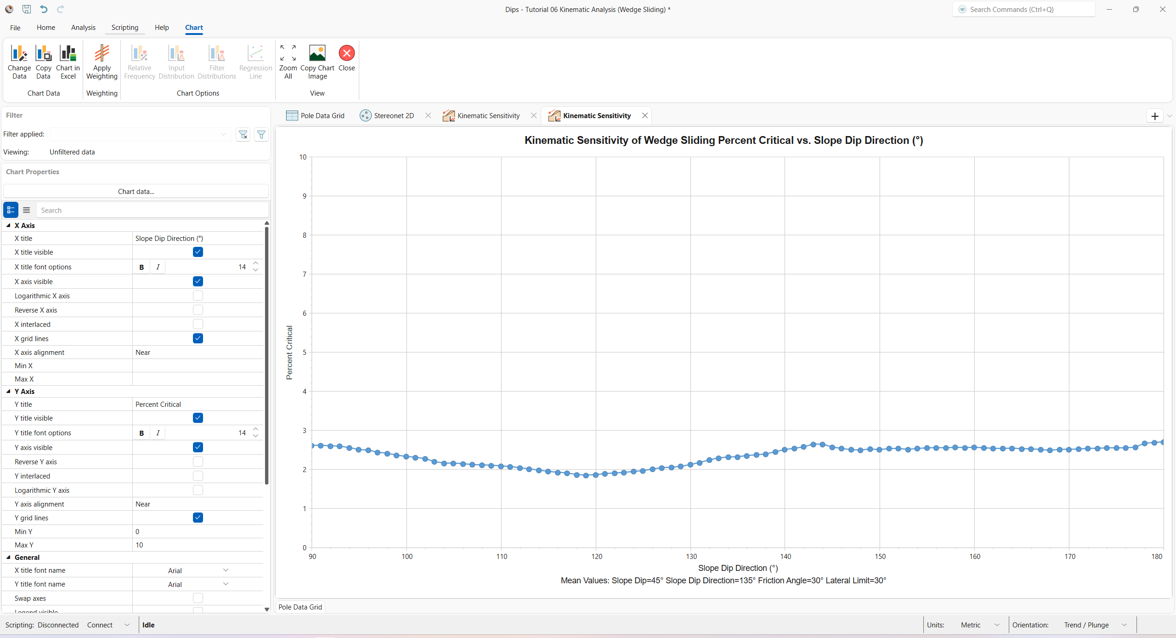This screenshot has width=1176, height=638.
Task: Enable Logarithmic X axis
Action: [198, 296]
